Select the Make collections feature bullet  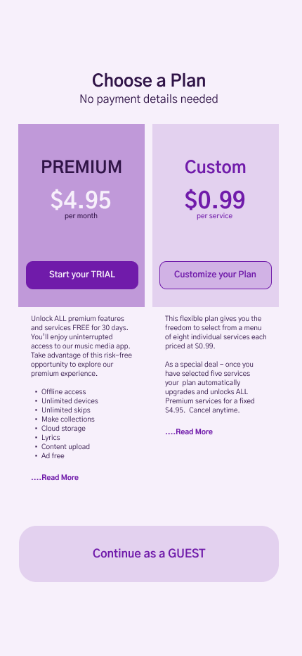tap(65, 420)
